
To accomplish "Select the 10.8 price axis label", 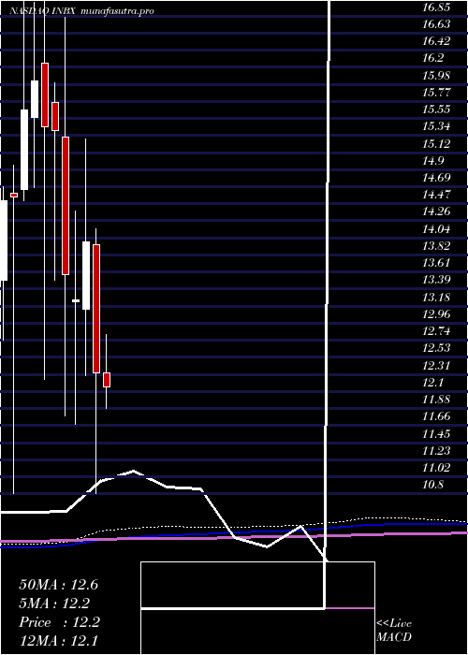I will [x=432, y=485].
